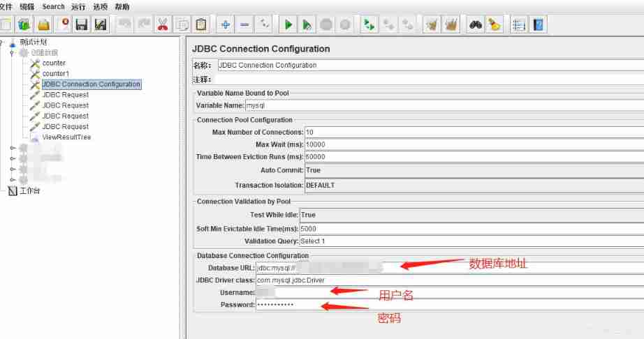Select the counter1 tree node
The width and height of the screenshot is (644, 339).
(56, 74)
